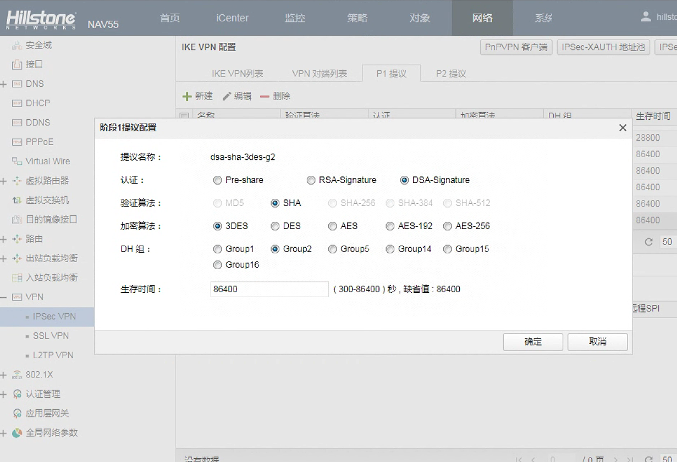Click 取消 to cancel the dialog
Screen dimensions: 677x462
coord(597,342)
